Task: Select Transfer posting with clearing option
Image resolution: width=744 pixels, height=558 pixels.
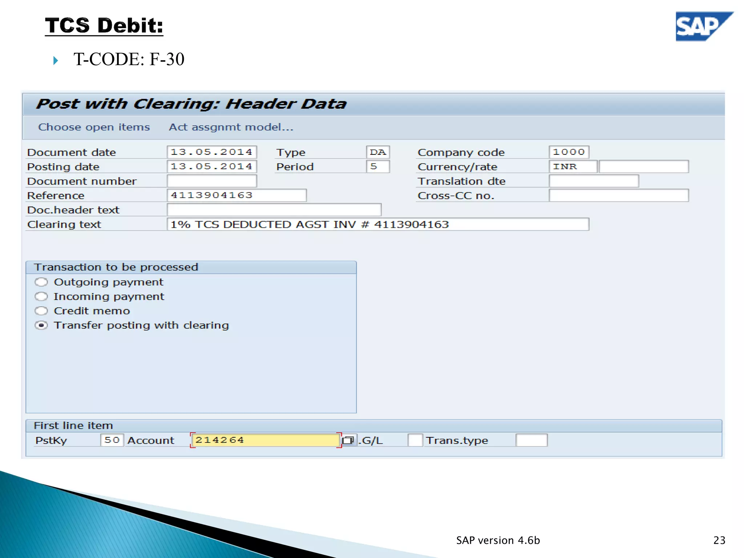Action: point(41,325)
